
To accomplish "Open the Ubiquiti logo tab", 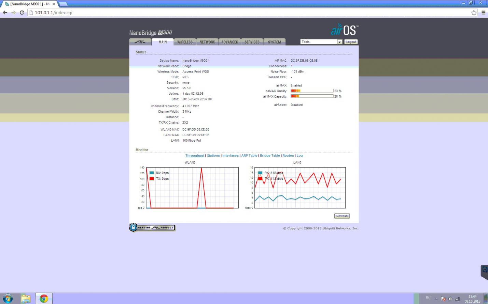I will 140,42.
